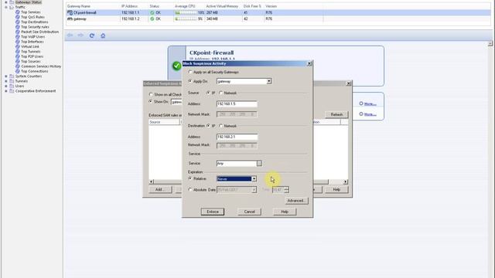Click the green OK status icon for gateway

coord(152,19)
